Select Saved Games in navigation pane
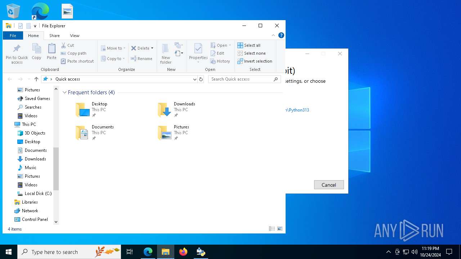This screenshot has height=259, width=461. (x=33, y=99)
